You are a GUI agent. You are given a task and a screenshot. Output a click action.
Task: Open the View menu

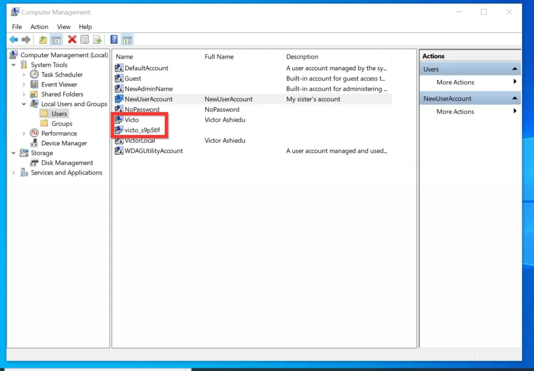pyautogui.click(x=64, y=27)
